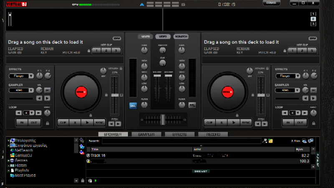Nudge right deck pitch up arrow

(x=265, y=124)
